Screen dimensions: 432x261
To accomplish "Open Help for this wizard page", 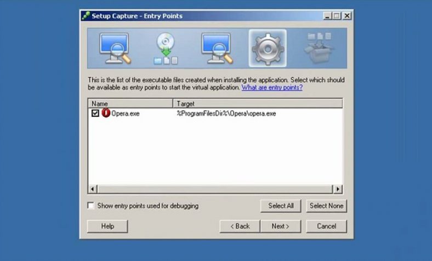I will tap(107, 226).
